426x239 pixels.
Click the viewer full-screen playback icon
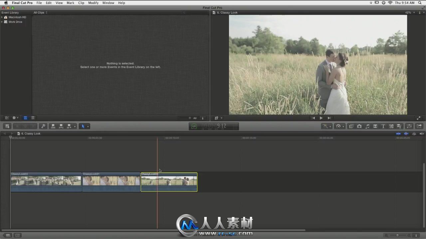[x=419, y=118]
